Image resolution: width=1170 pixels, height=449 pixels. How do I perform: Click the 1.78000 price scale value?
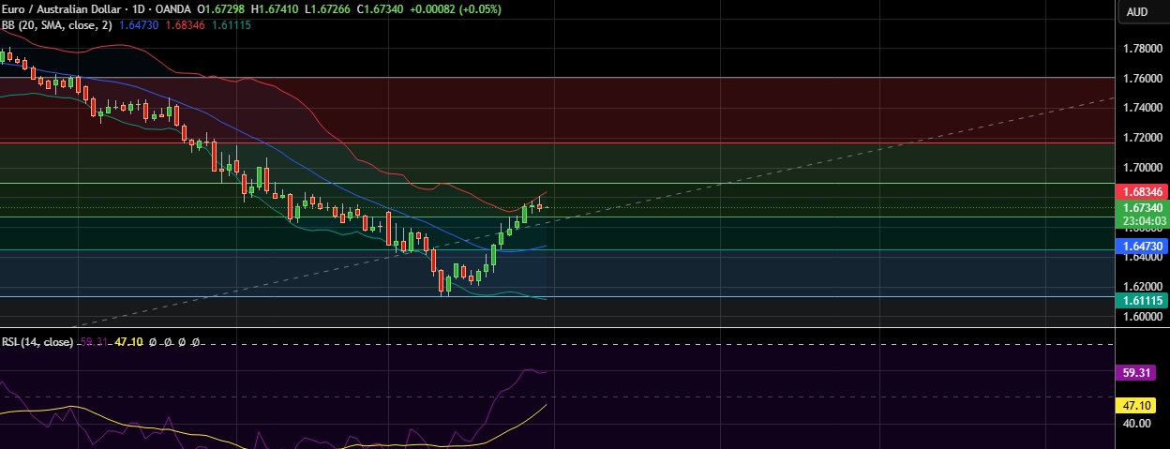[x=1145, y=48]
